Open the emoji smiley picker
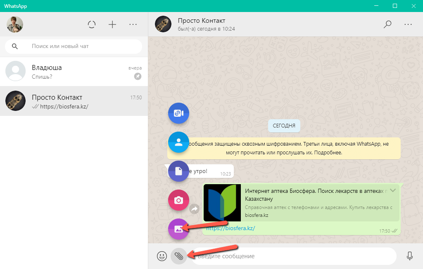Screen dimensions: 423x269 tap(162, 256)
